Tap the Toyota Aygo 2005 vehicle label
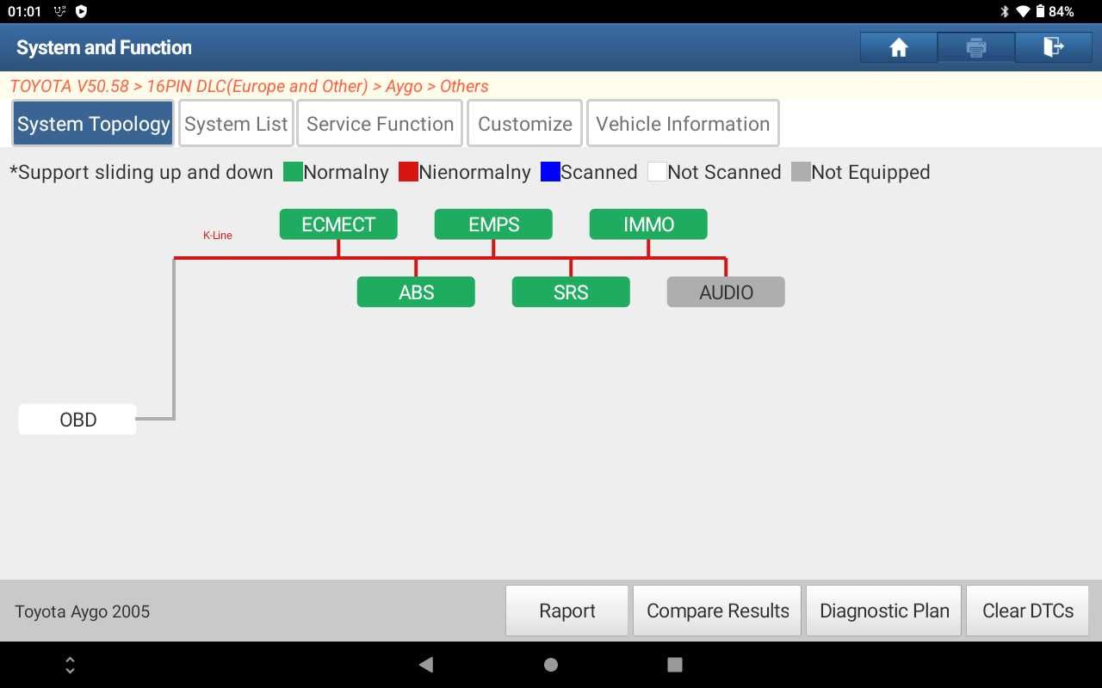This screenshot has width=1102, height=688. (x=82, y=611)
